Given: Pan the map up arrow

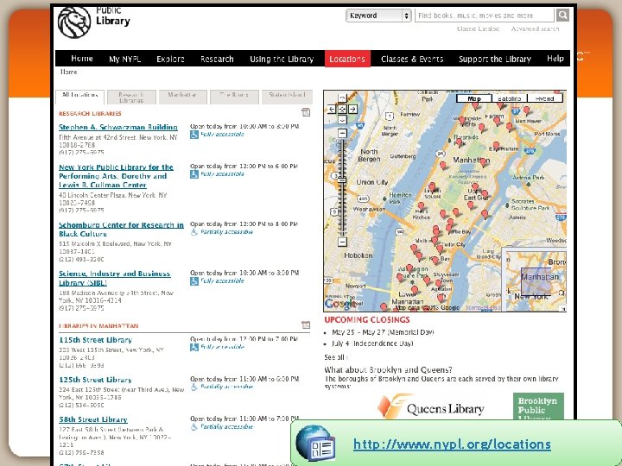Looking at the screenshot, I should tap(342, 98).
